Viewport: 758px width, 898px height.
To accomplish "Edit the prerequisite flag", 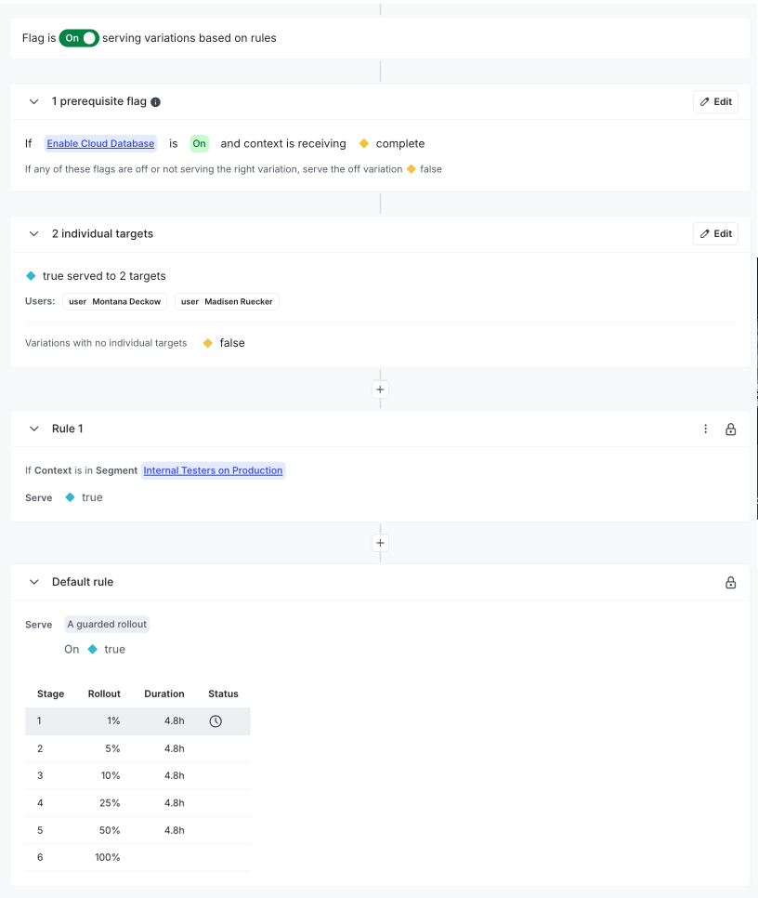I will coord(715,102).
